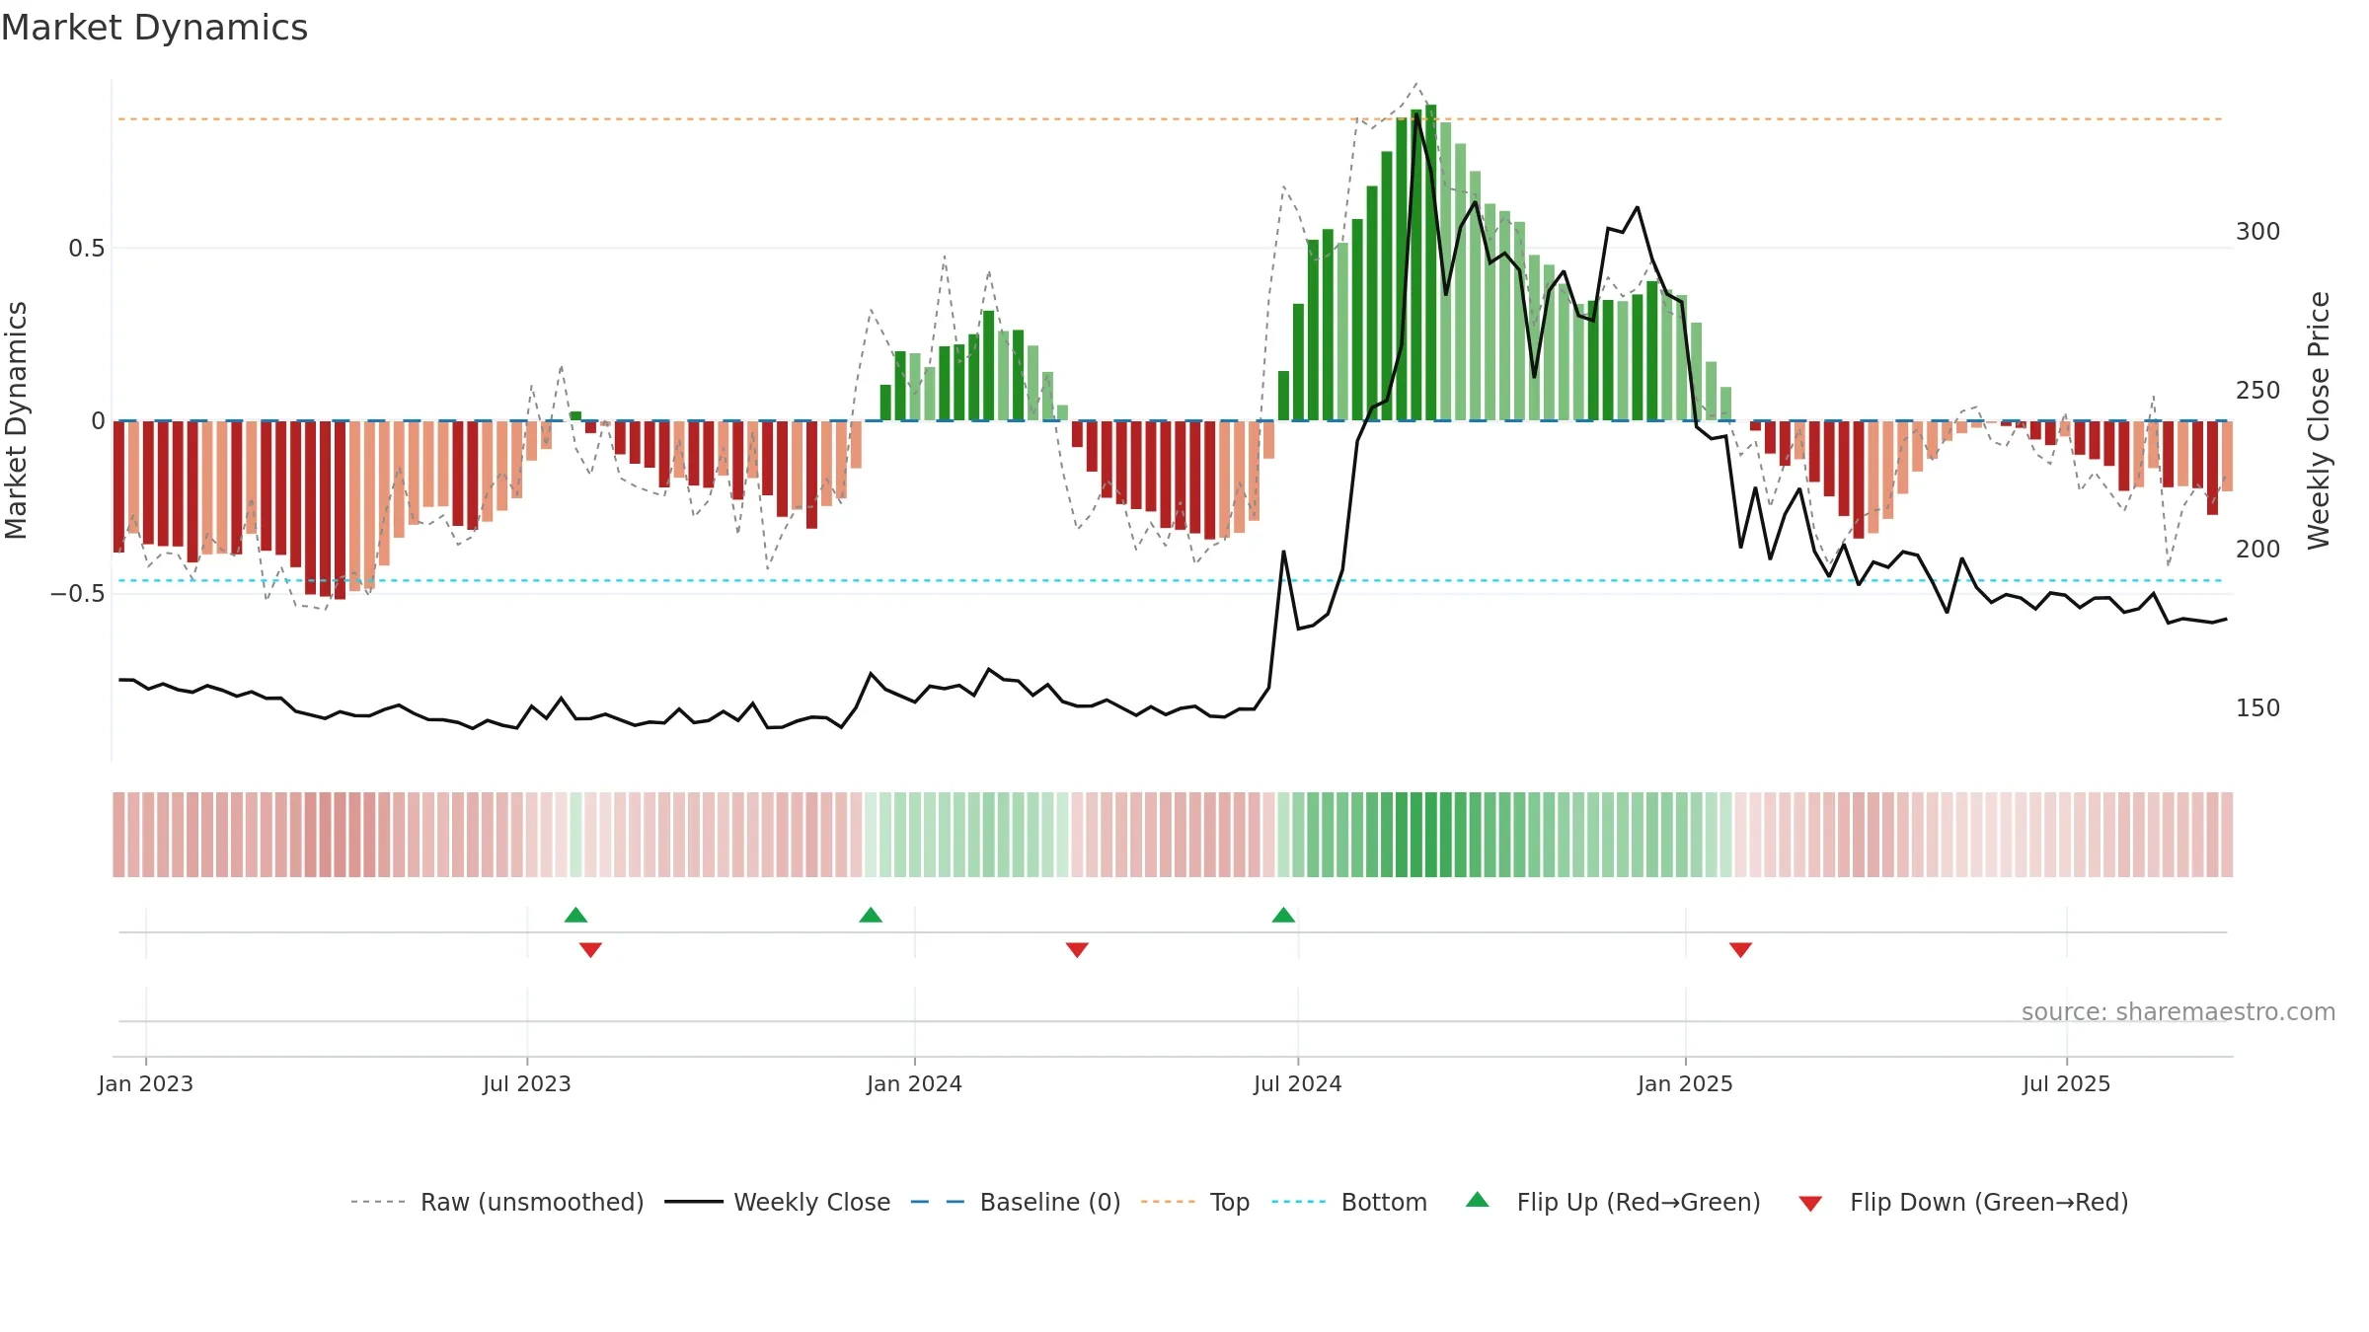The image size is (2369, 1332).
Task: Click the orange dashed Top threshold line
Action: click(x=1171, y=119)
